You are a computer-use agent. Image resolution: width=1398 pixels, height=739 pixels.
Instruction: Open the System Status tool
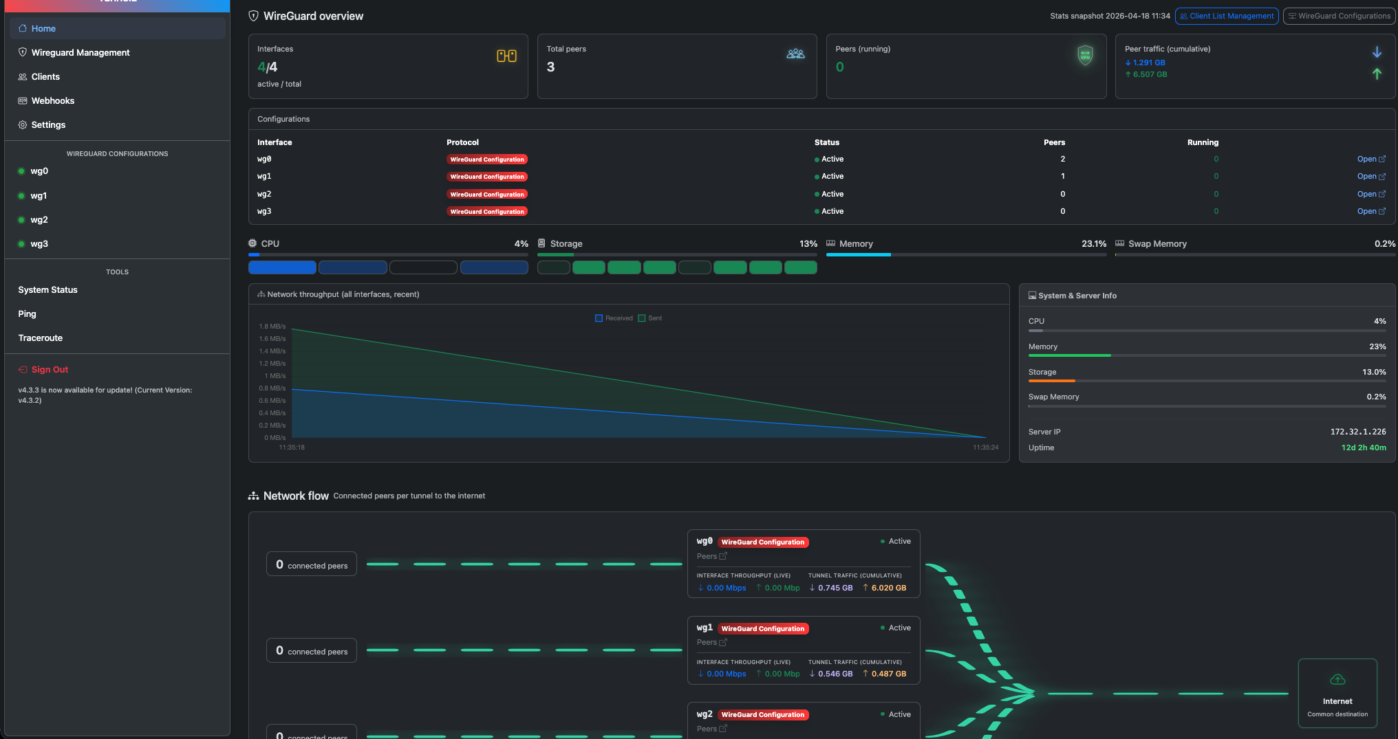48,290
